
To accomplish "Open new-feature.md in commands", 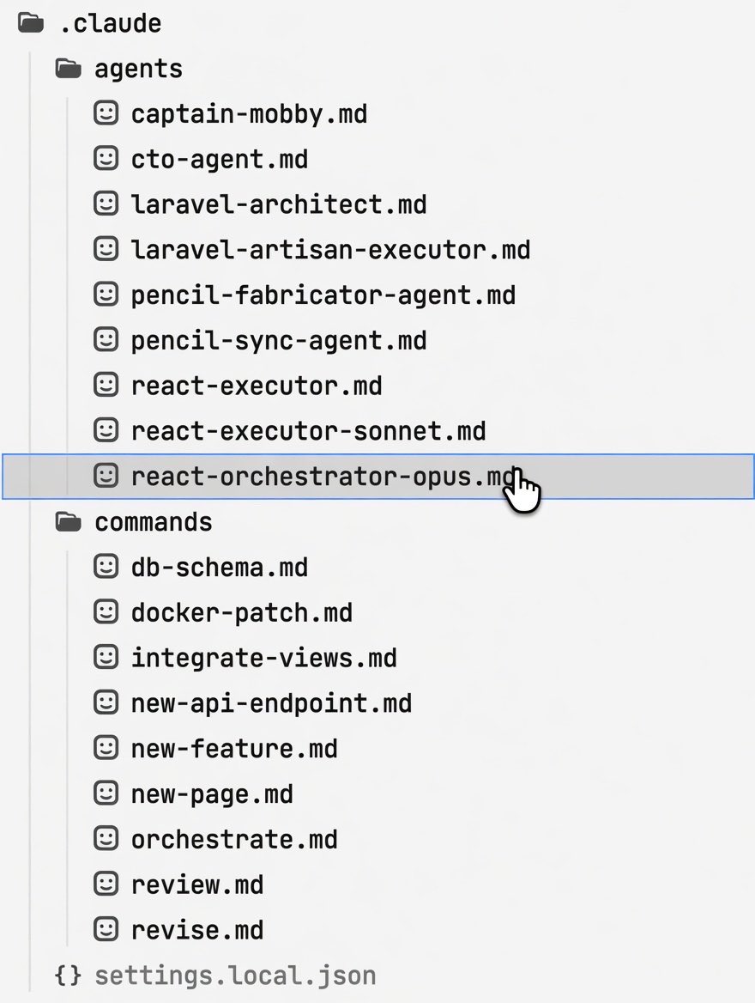I will pyautogui.click(x=234, y=749).
